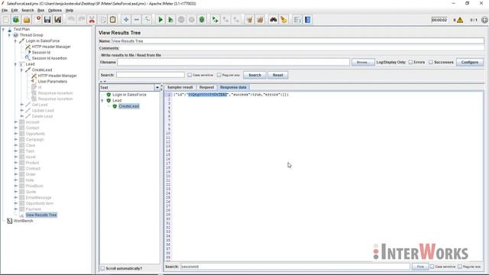Click the Clear broom icon
The image size is (489, 275).
[x=249, y=20]
